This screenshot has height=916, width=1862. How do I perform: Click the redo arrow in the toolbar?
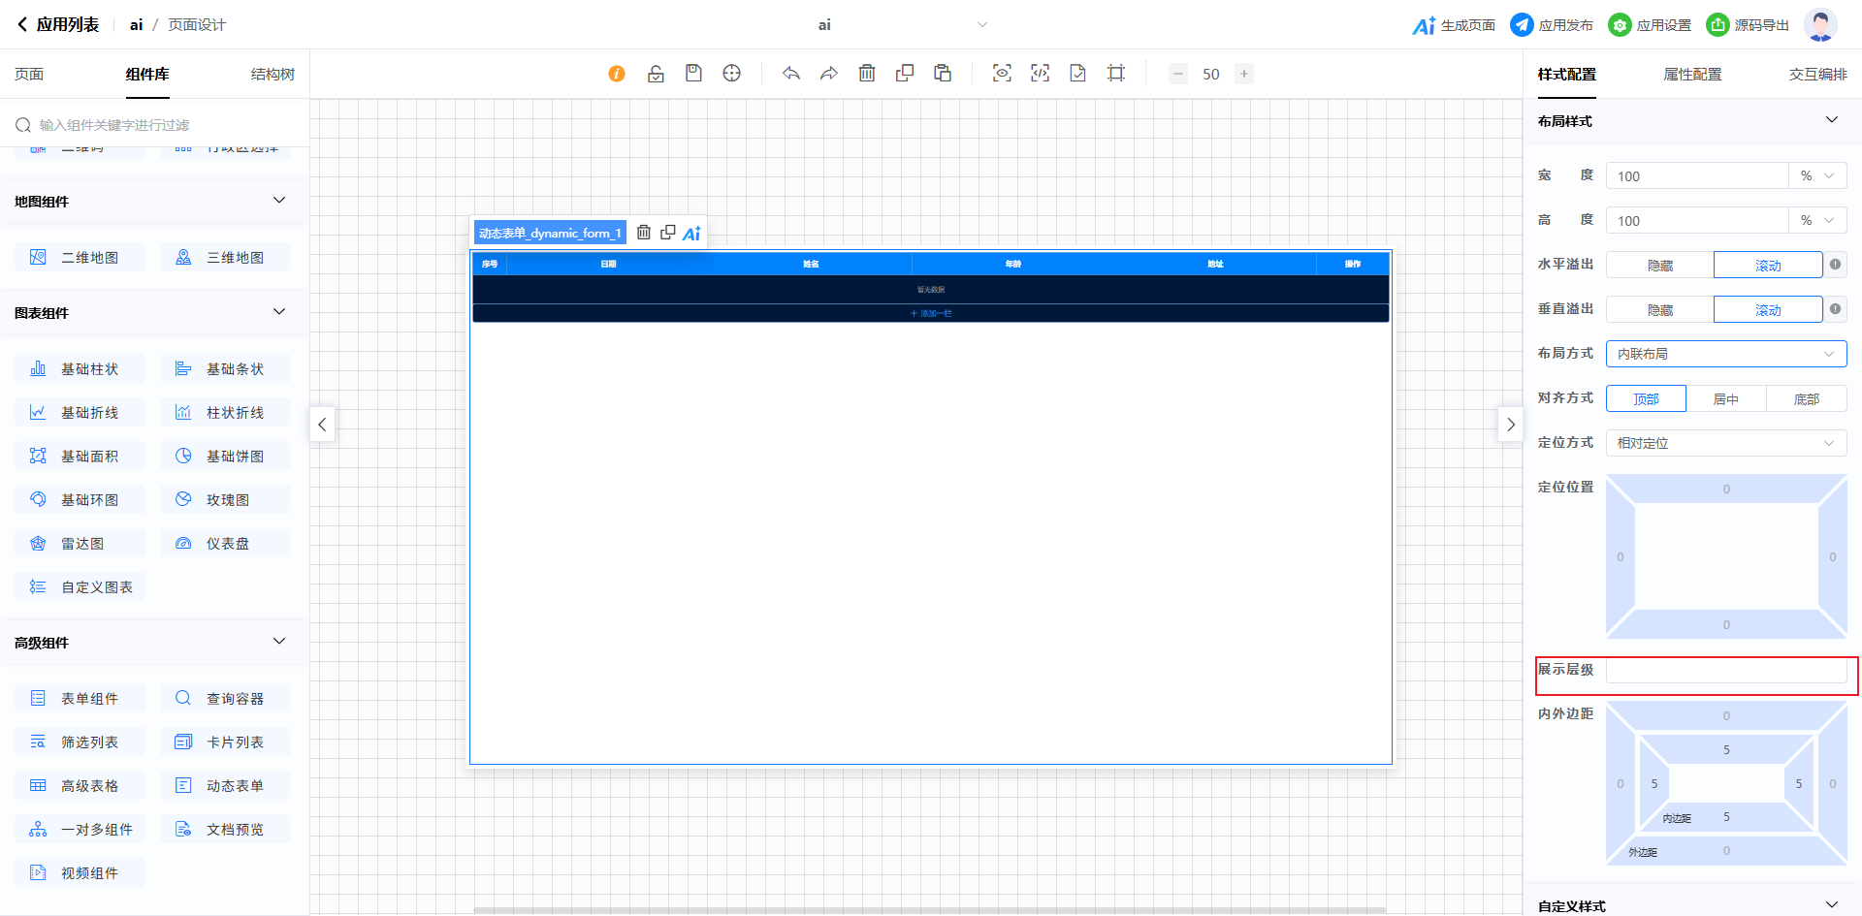pyautogui.click(x=829, y=74)
